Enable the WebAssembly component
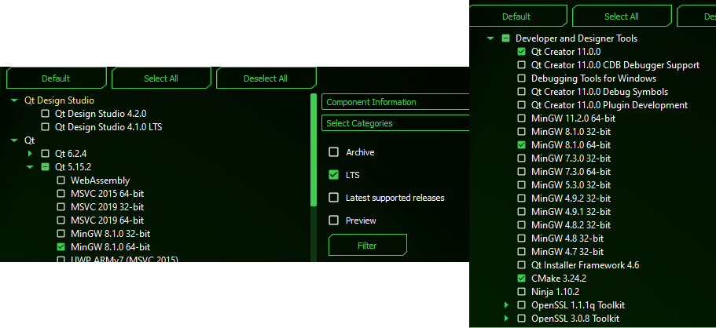This screenshot has width=716, height=328. click(61, 180)
